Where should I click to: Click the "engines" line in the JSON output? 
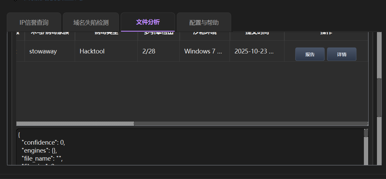coord(39,151)
